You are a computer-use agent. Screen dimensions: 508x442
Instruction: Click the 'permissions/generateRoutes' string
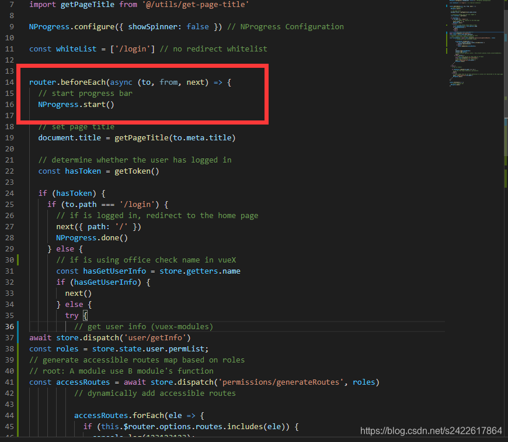point(280,382)
